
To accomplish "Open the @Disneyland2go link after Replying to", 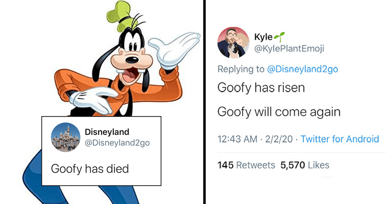I will pyautogui.click(x=302, y=68).
